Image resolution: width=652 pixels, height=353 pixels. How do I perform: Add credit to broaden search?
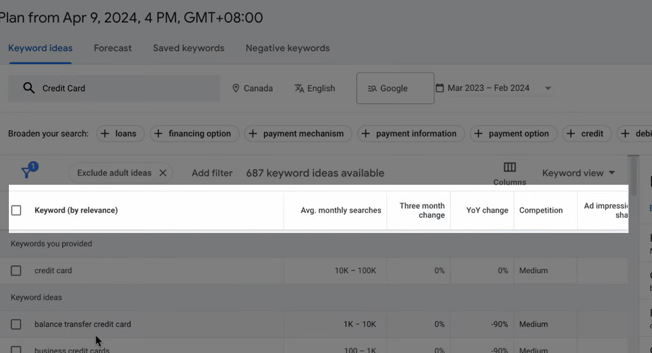click(x=587, y=133)
